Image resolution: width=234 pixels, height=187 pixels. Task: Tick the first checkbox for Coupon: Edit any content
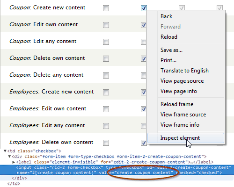[x=106, y=42]
